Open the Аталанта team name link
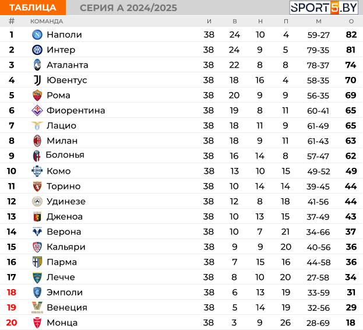 pyautogui.click(x=68, y=65)
